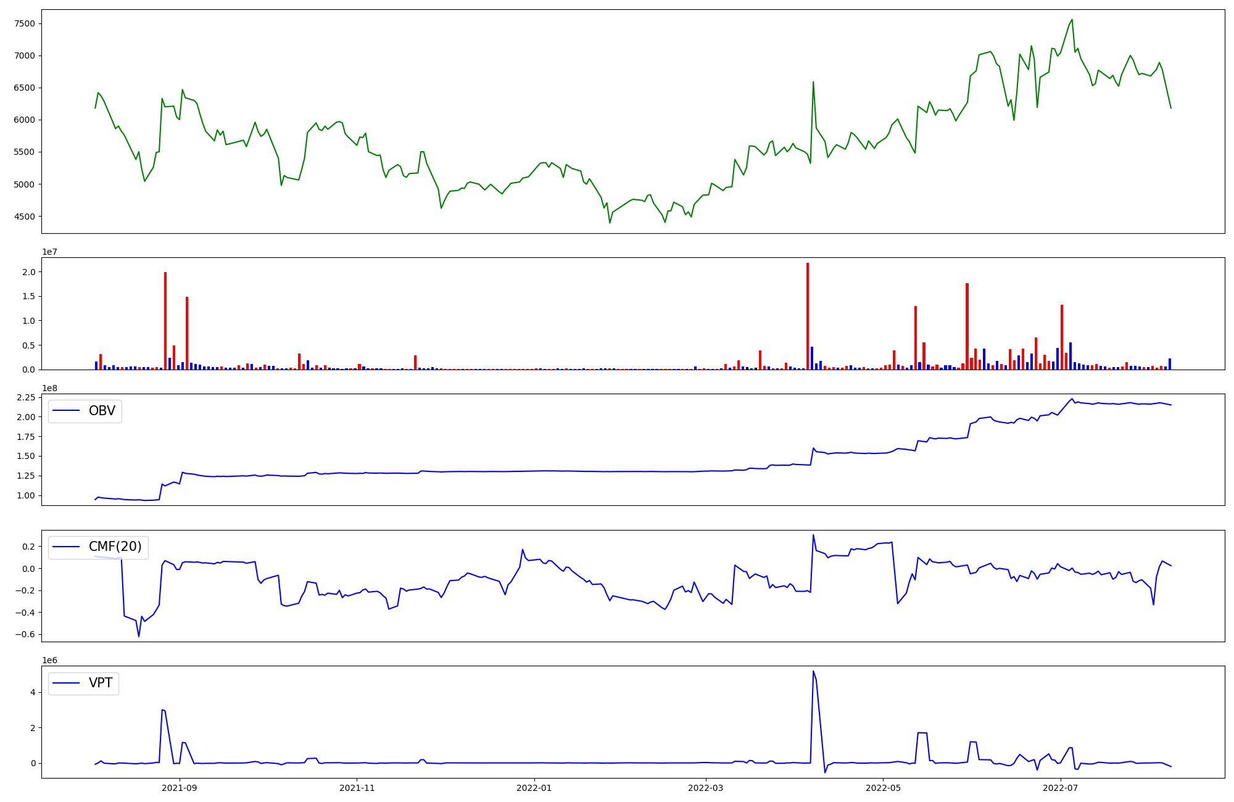Click the VPT legend label
The image size is (1234, 802).
click(x=101, y=683)
